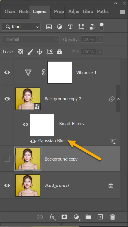This screenshot has width=128, height=227.
Task: Hide the Gaussian Blur filter
Action: click(x=33, y=141)
